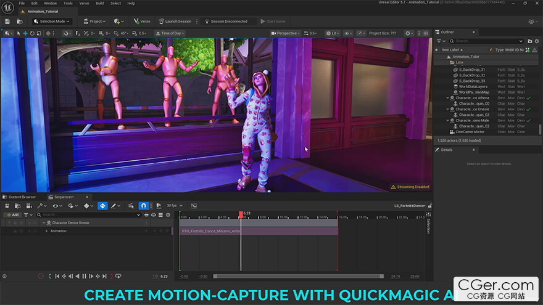Image resolution: width=543 pixels, height=305 pixels.
Task: Toggle pin column star in Outliner header
Action: (x=437, y=49)
